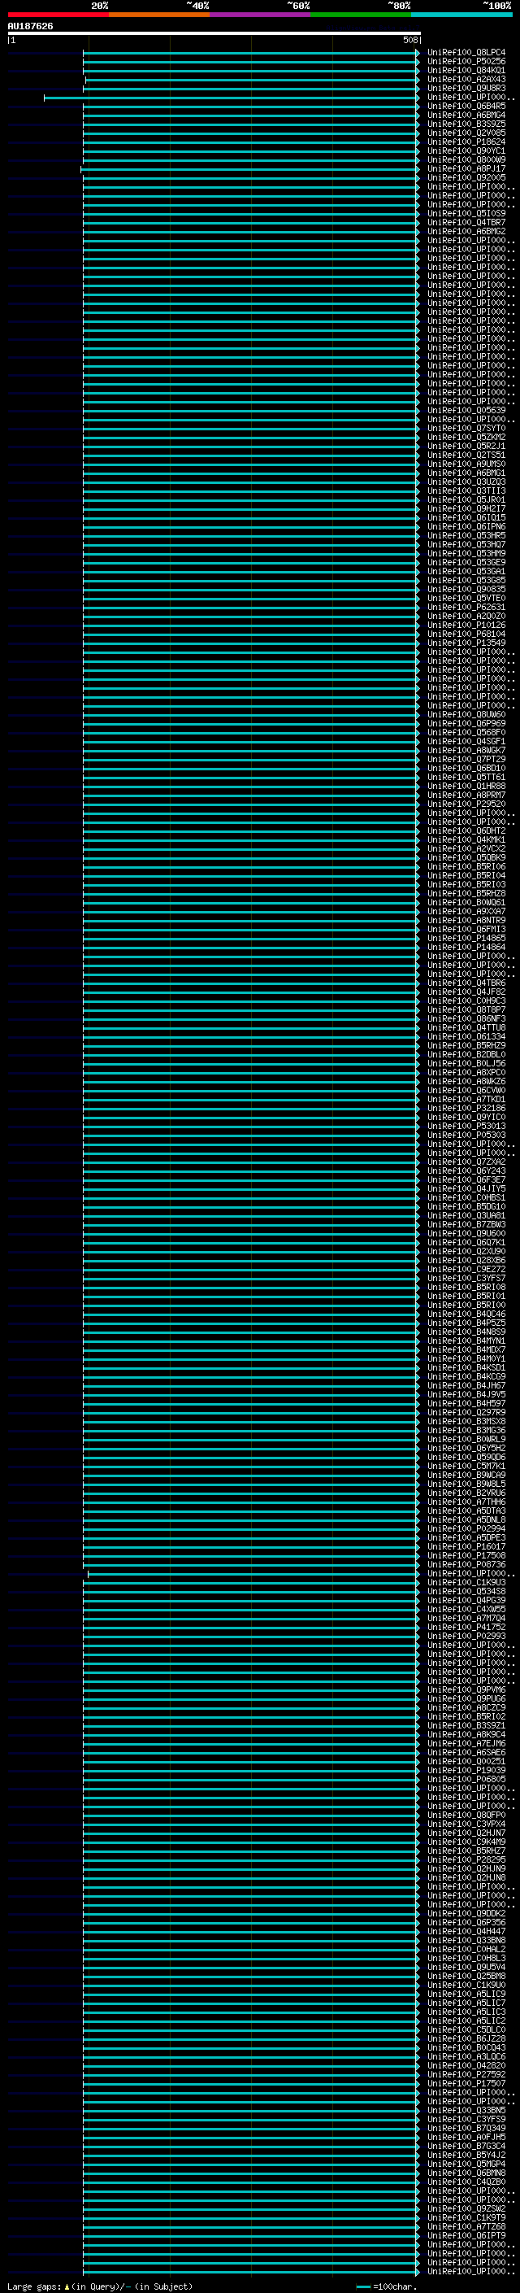Image resolution: width=520 pixels, height=2293 pixels.
Task: Pick the UniRef100_Q53GA1 row label
Action: point(466,572)
